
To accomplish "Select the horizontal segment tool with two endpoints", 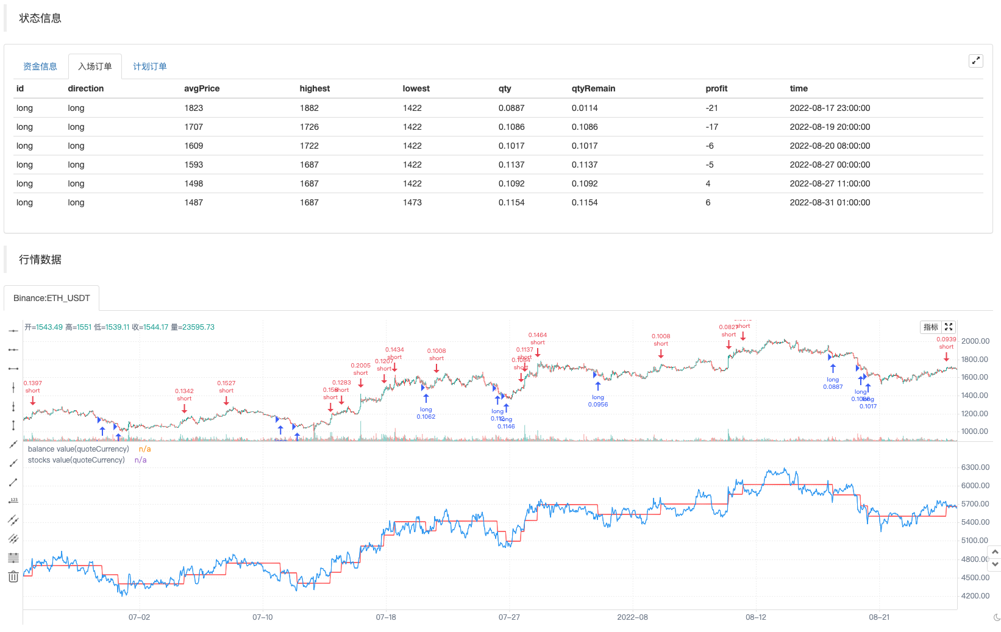I will (13, 369).
